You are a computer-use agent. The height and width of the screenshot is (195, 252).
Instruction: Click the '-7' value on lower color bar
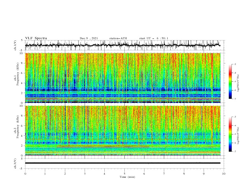[234, 151]
